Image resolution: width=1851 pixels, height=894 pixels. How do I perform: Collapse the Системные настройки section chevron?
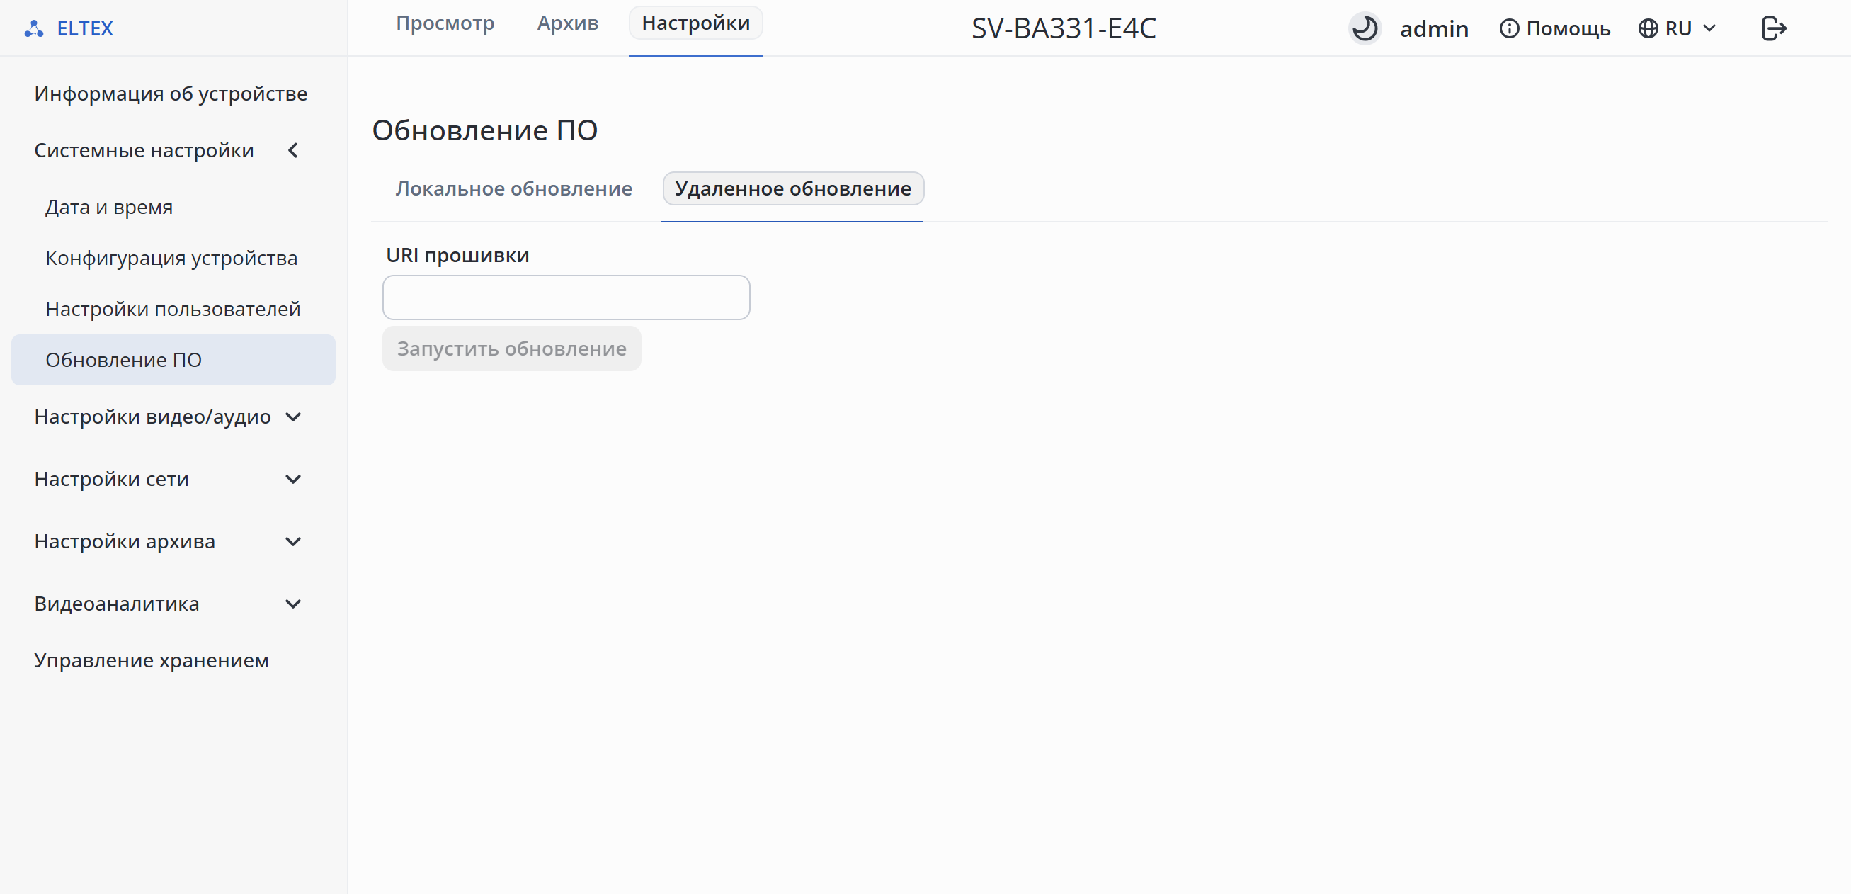pyautogui.click(x=293, y=150)
